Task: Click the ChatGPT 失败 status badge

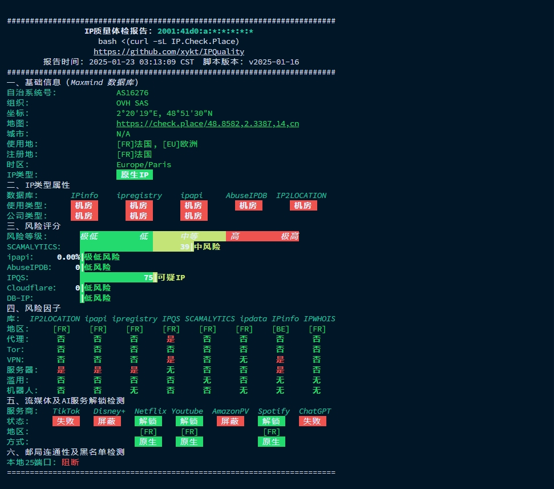Action: (x=312, y=421)
